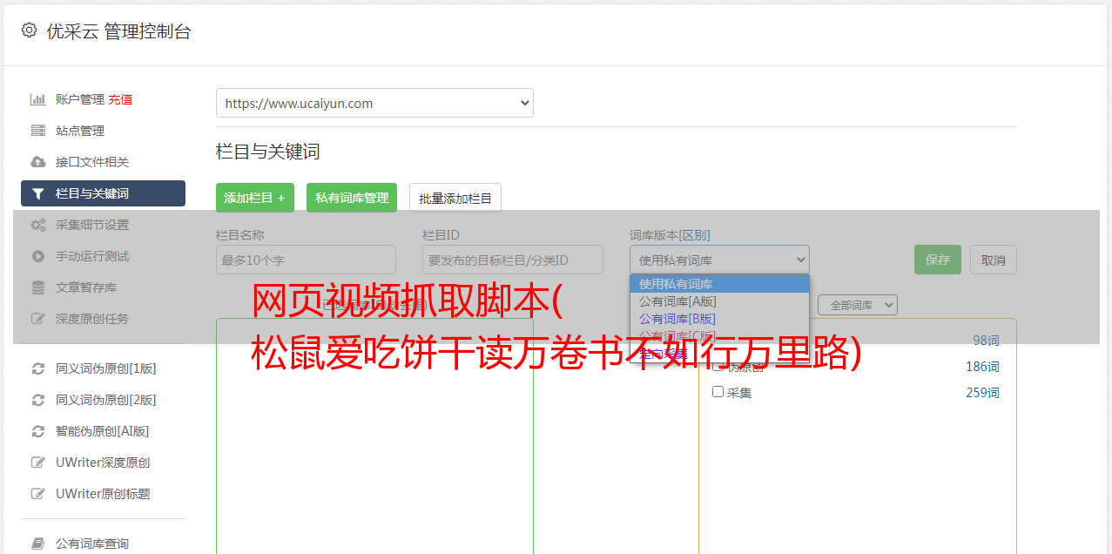This screenshot has height=554, width=1112.
Task: Click the server icon next to 站点管理
Action: [38, 131]
